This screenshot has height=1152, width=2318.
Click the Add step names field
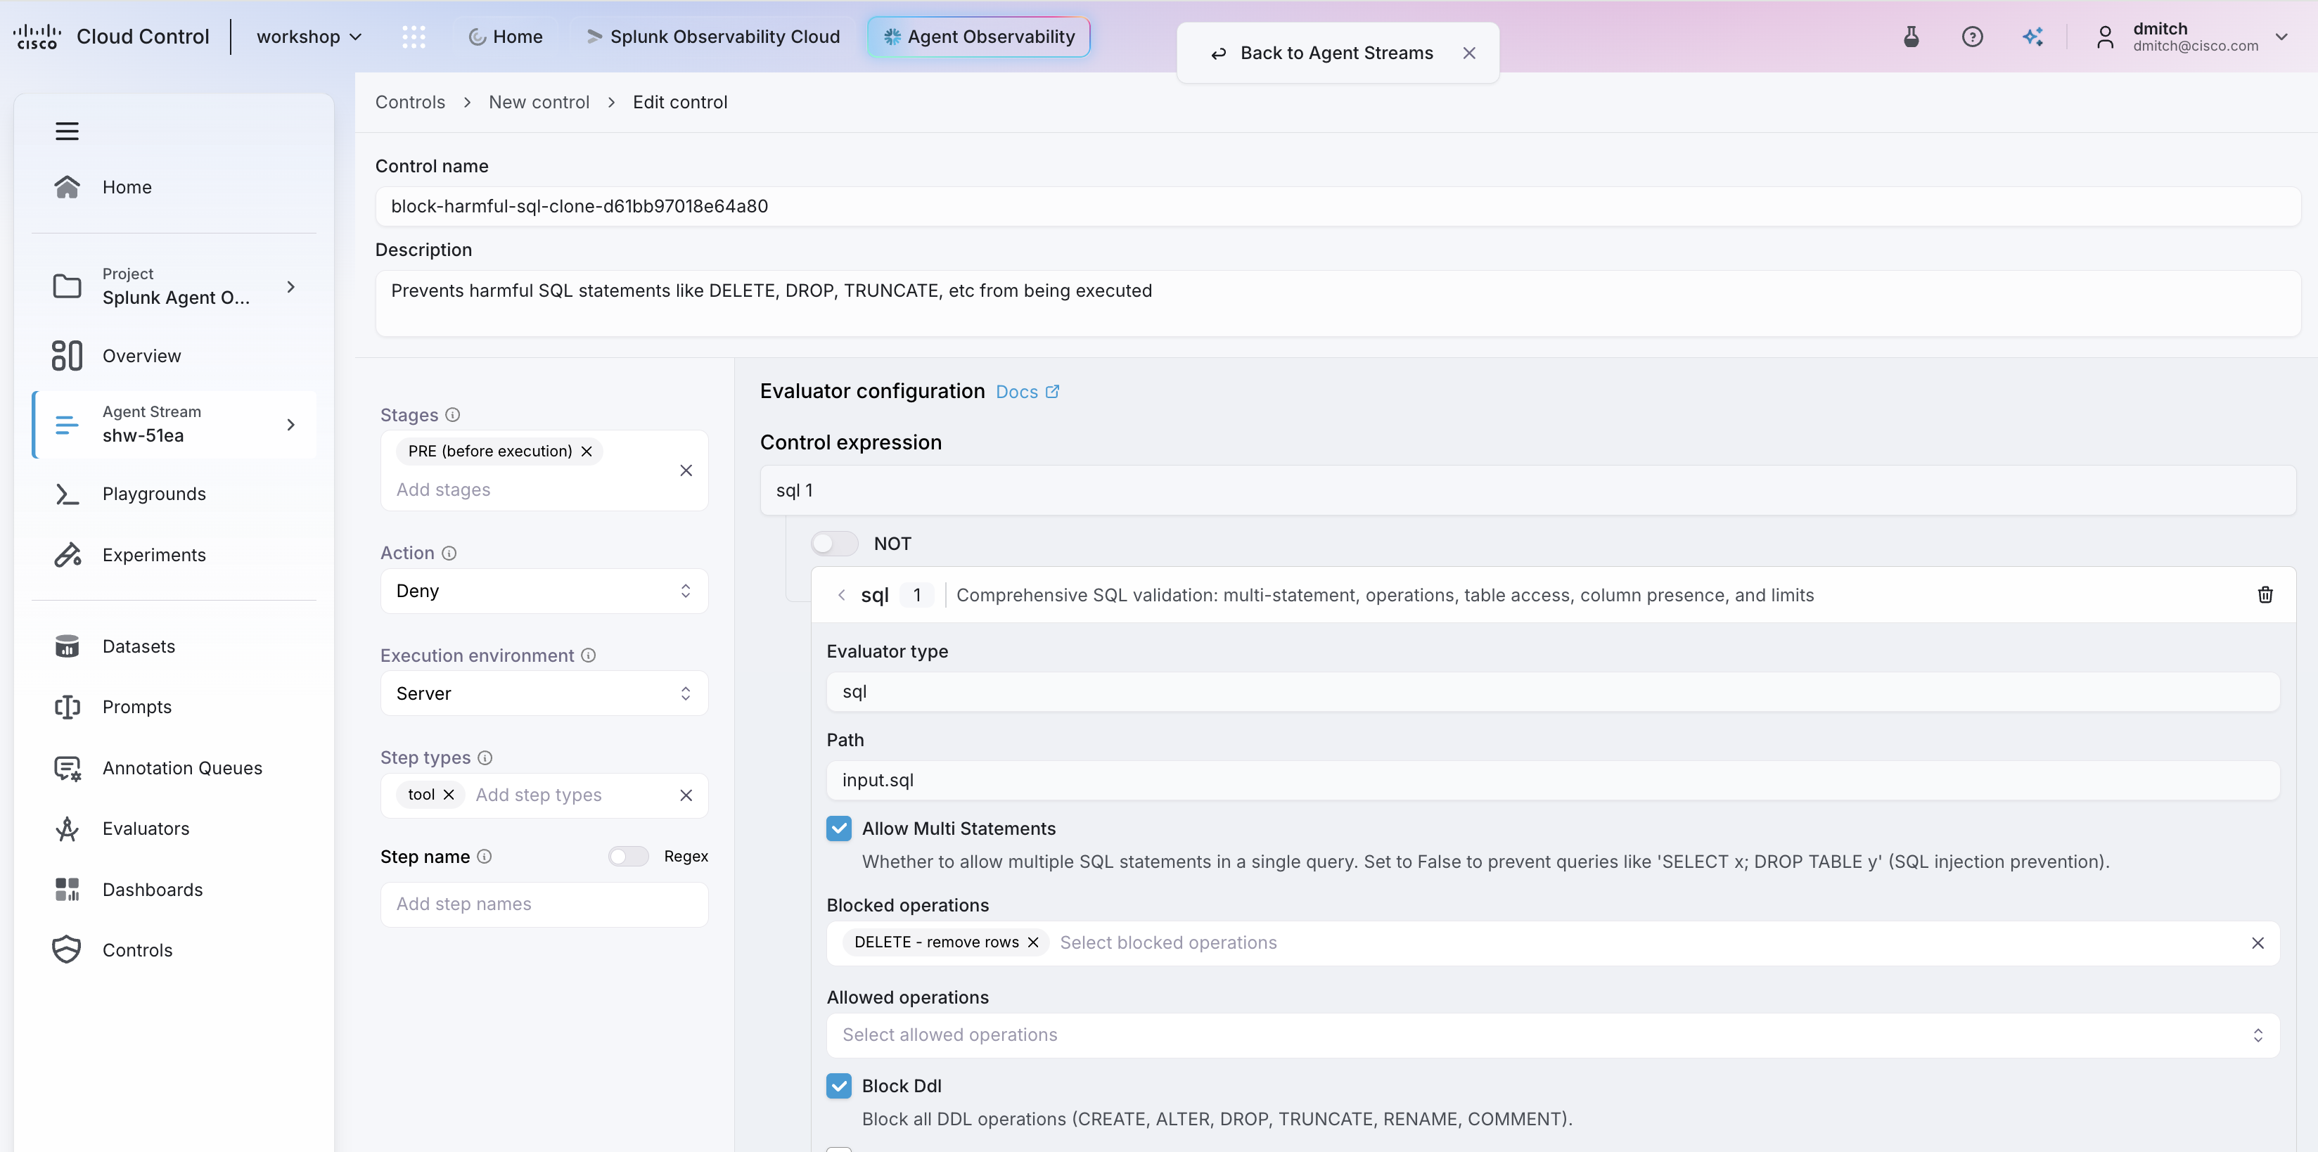click(544, 904)
